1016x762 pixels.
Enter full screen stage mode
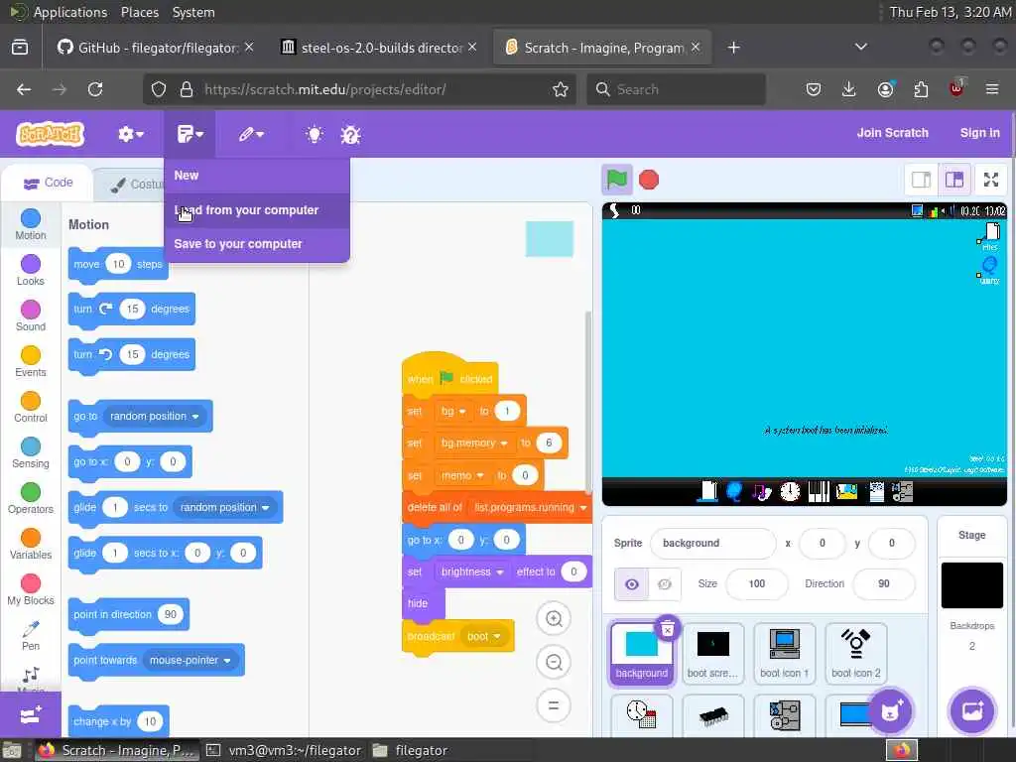click(991, 180)
